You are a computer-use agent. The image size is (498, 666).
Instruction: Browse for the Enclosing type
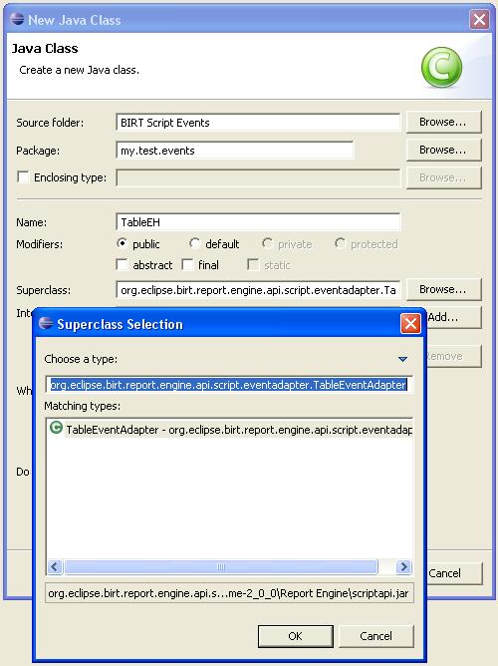(x=443, y=177)
